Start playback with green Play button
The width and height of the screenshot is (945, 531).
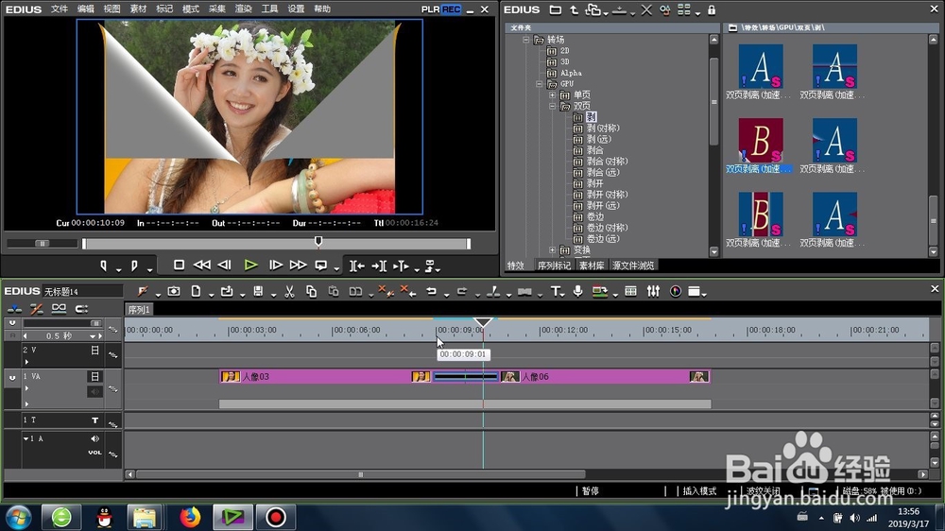tap(250, 265)
